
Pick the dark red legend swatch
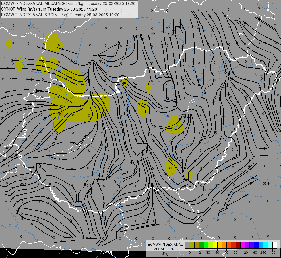238,245
